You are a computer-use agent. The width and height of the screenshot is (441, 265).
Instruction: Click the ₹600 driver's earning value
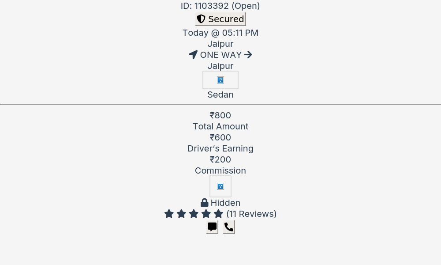point(220,137)
